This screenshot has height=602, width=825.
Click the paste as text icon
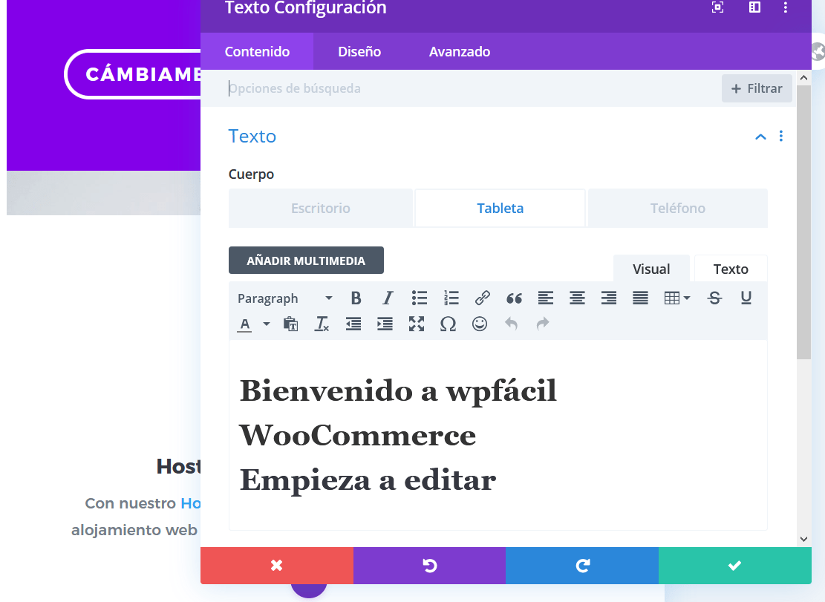tap(290, 324)
